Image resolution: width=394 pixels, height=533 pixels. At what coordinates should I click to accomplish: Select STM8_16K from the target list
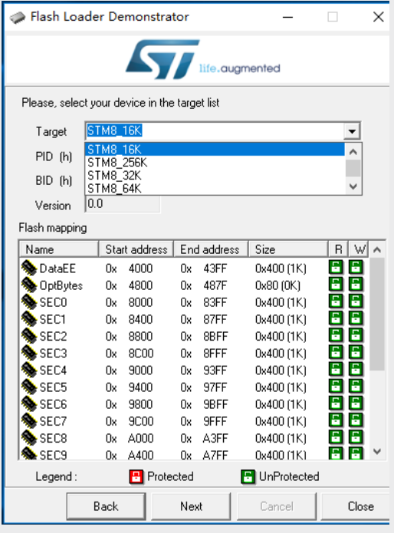coord(215,150)
